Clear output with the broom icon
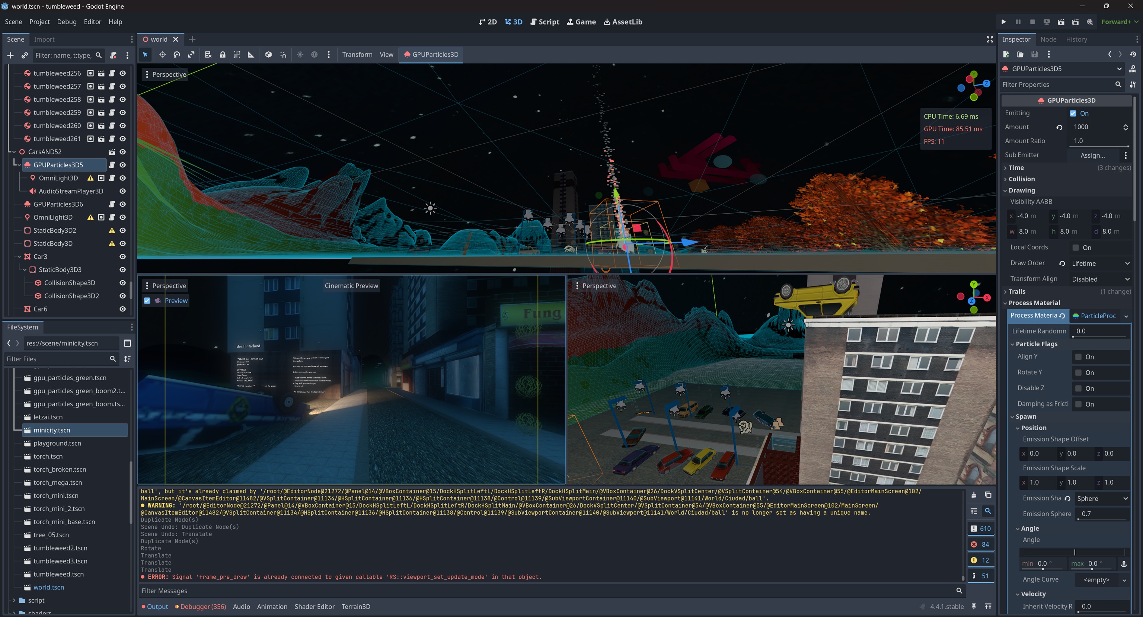The image size is (1143, 617). [974, 495]
